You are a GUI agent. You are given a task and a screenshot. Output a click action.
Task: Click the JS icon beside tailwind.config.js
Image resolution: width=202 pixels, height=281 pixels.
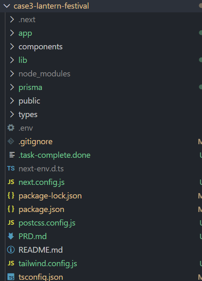11,263
